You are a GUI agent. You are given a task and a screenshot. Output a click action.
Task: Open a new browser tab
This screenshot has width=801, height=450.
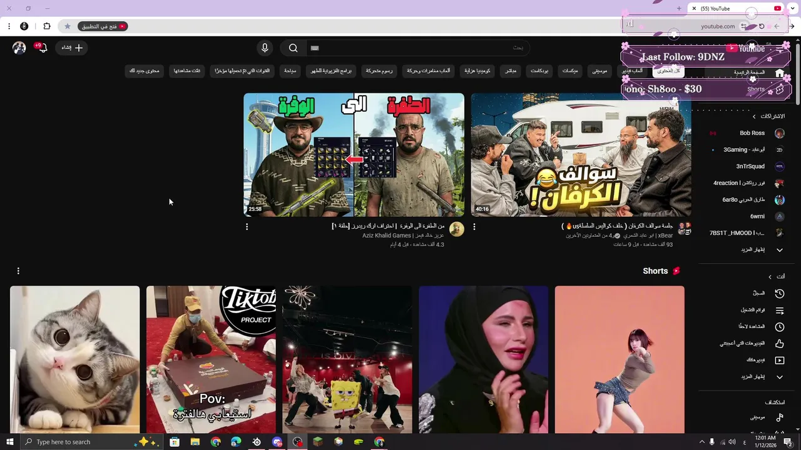(x=679, y=9)
